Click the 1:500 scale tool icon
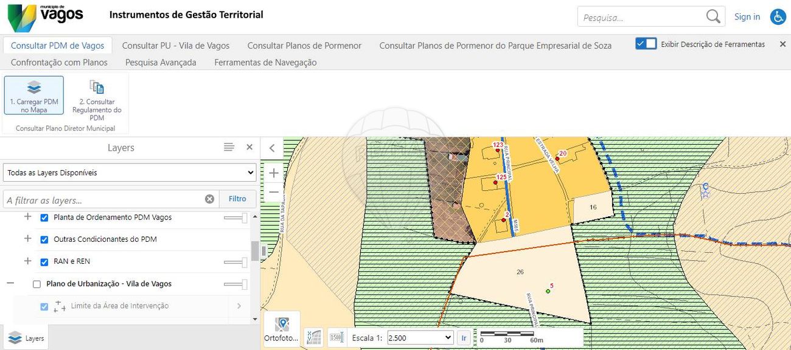 click(336, 337)
